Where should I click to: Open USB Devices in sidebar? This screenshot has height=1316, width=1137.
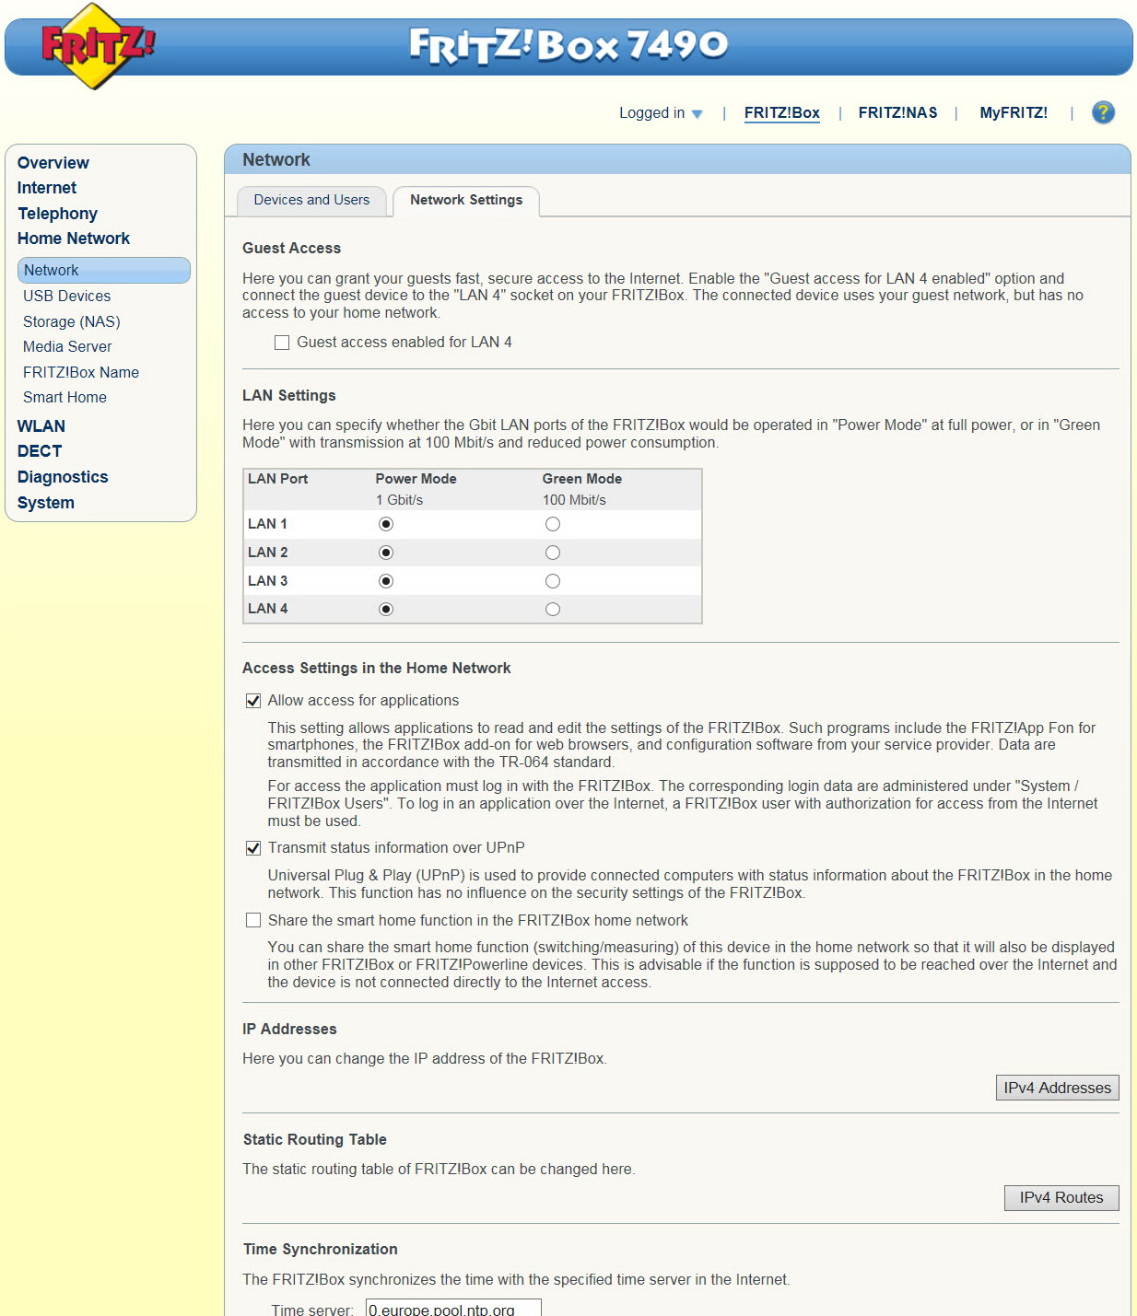coord(67,296)
